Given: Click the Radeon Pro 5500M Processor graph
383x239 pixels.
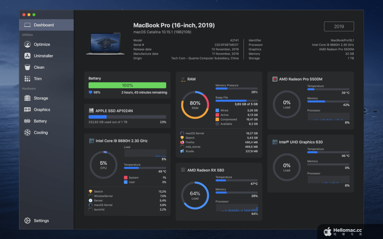Looking at the screenshot, I should (328, 117).
